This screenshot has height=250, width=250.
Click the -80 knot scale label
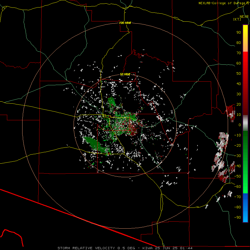click(x=237, y=207)
